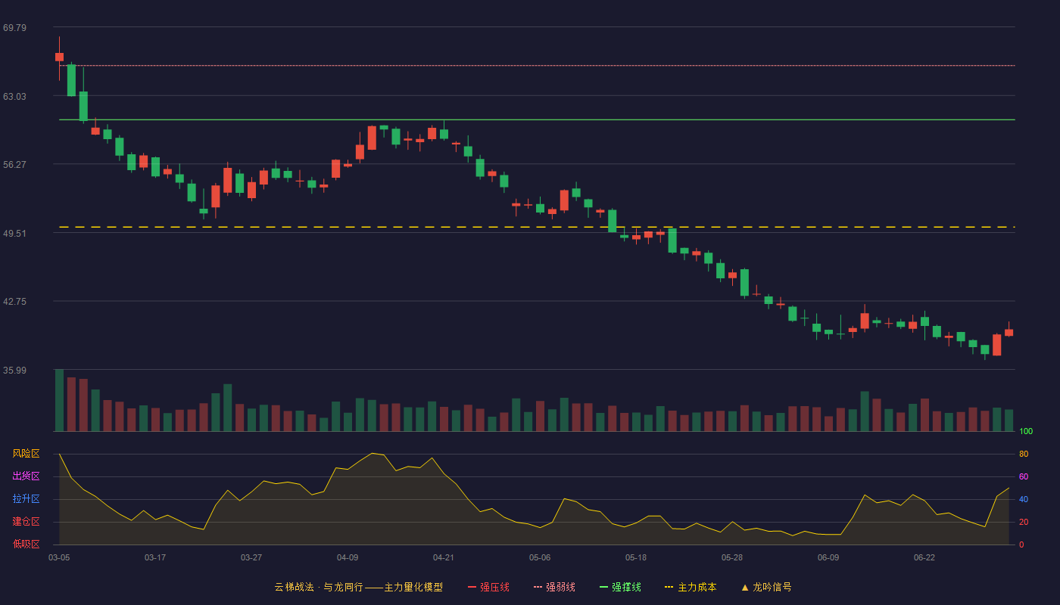Toggle the 主力成本 legend entry
Viewport: 1060px width, 605px height.
click(691, 587)
